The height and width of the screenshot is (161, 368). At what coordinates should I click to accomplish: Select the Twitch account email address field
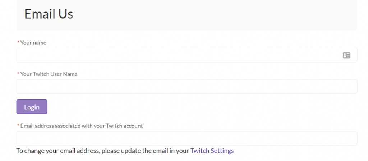point(187,138)
